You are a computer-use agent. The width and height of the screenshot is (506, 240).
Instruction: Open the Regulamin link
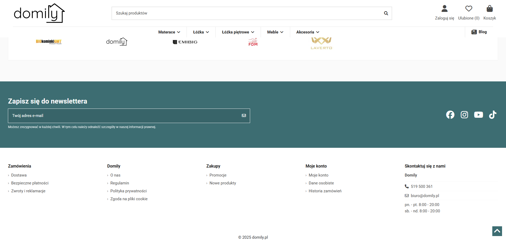click(120, 183)
